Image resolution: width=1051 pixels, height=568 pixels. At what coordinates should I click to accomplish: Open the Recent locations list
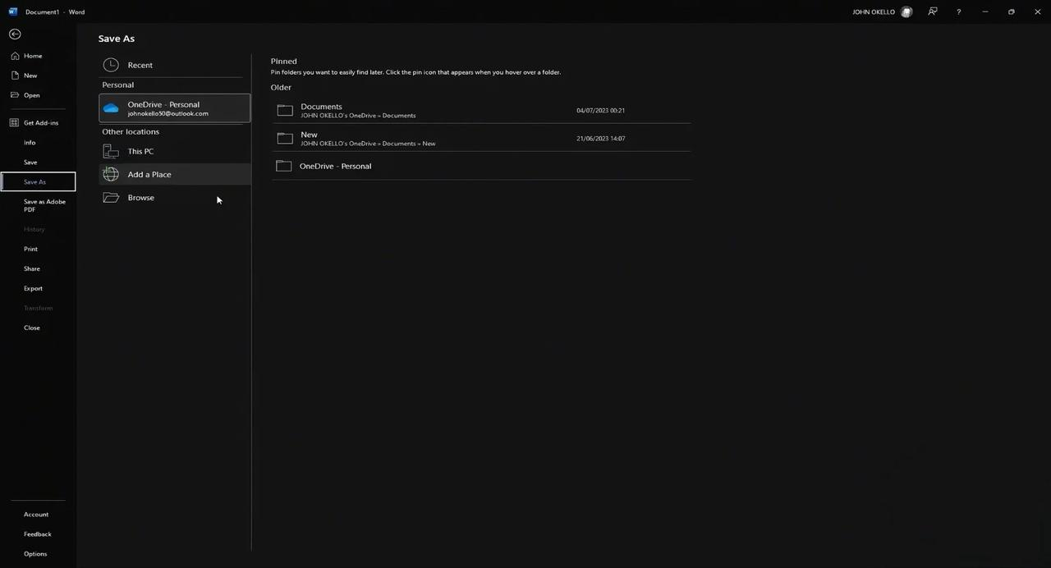tap(140, 65)
